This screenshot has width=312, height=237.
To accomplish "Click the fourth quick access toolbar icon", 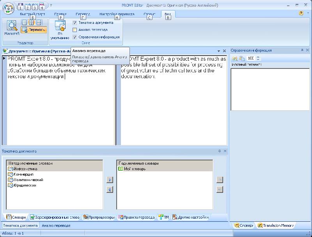I will (x=42, y=6).
